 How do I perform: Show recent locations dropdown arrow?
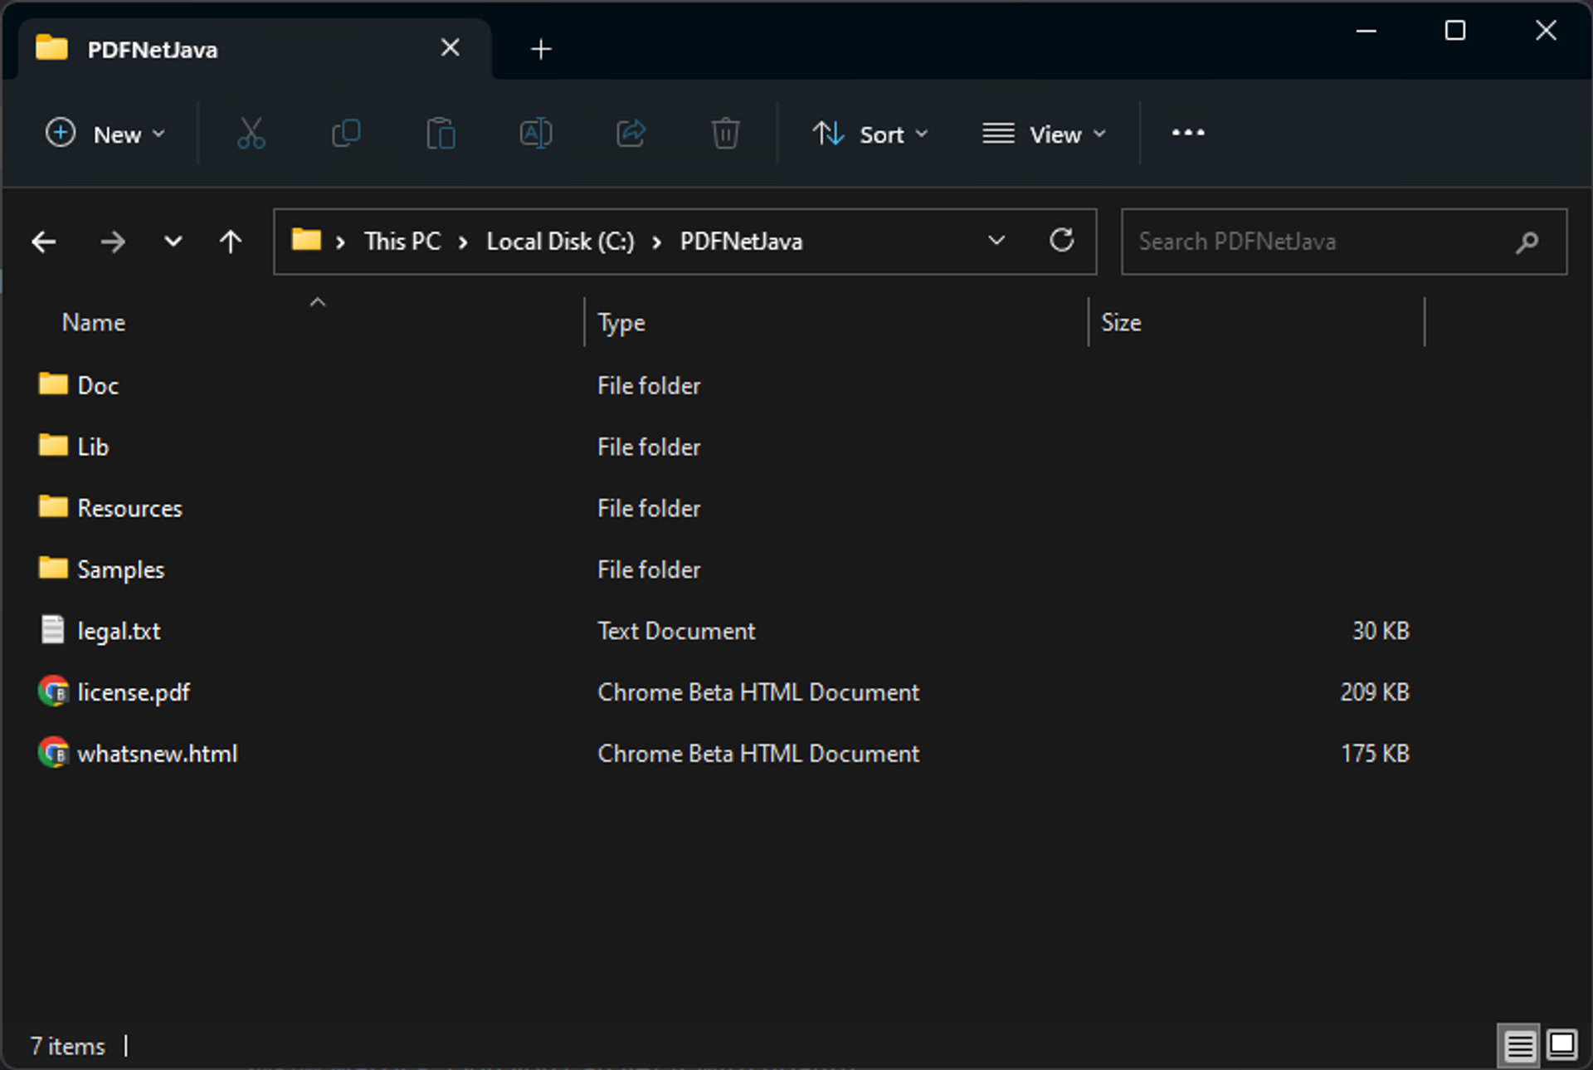pos(173,242)
